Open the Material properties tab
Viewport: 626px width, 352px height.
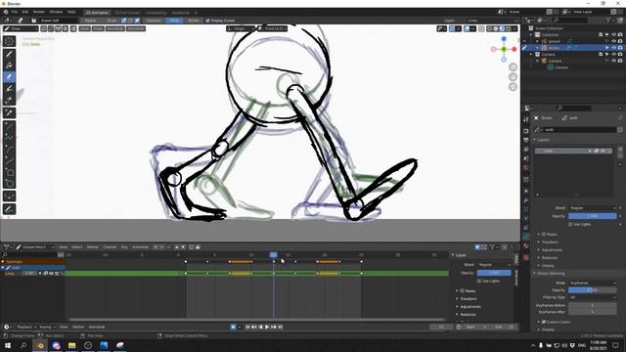pos(526,245)
